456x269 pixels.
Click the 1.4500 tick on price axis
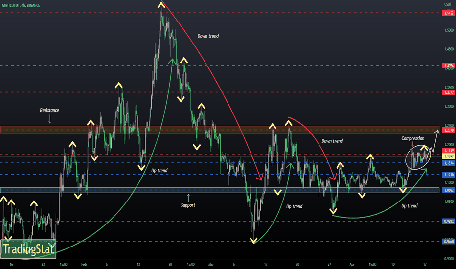click(449, 49)
